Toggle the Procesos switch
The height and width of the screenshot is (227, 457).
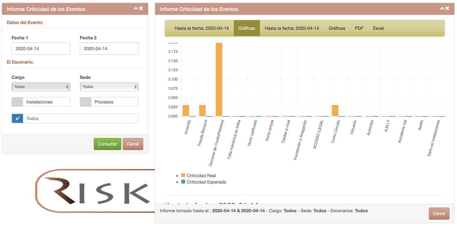[x=86, y=102]
